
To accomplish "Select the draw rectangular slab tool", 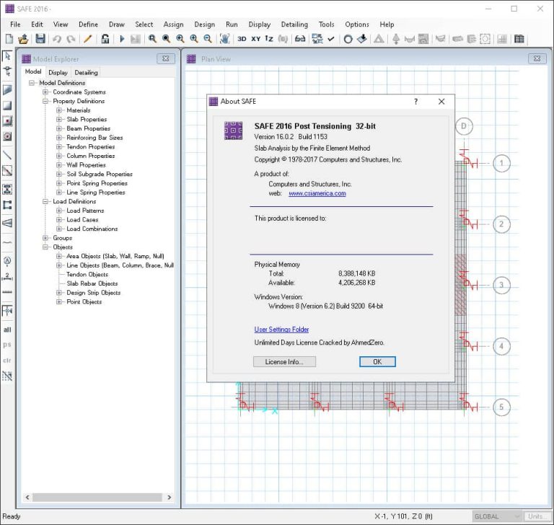I will tap(7, 105).
